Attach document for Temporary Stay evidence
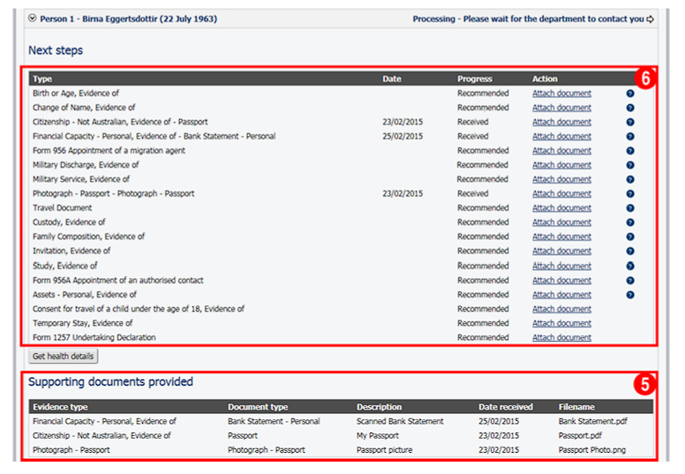The width and height of the screenshot is (685, 474). [561, 323]
